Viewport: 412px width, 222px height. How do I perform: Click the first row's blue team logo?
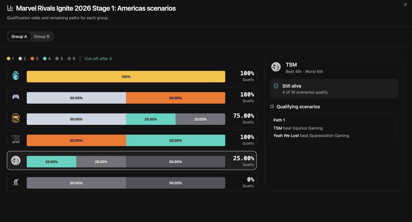16,76
